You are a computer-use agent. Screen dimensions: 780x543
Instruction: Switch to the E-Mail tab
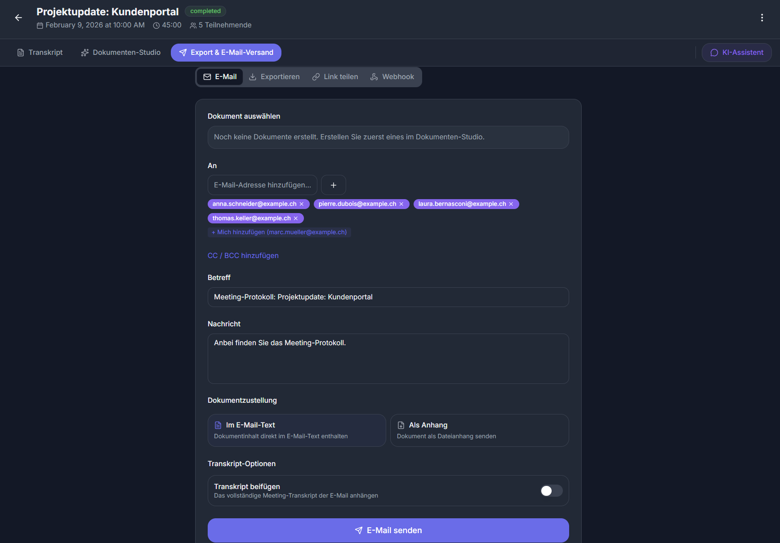tap(219, 77)
